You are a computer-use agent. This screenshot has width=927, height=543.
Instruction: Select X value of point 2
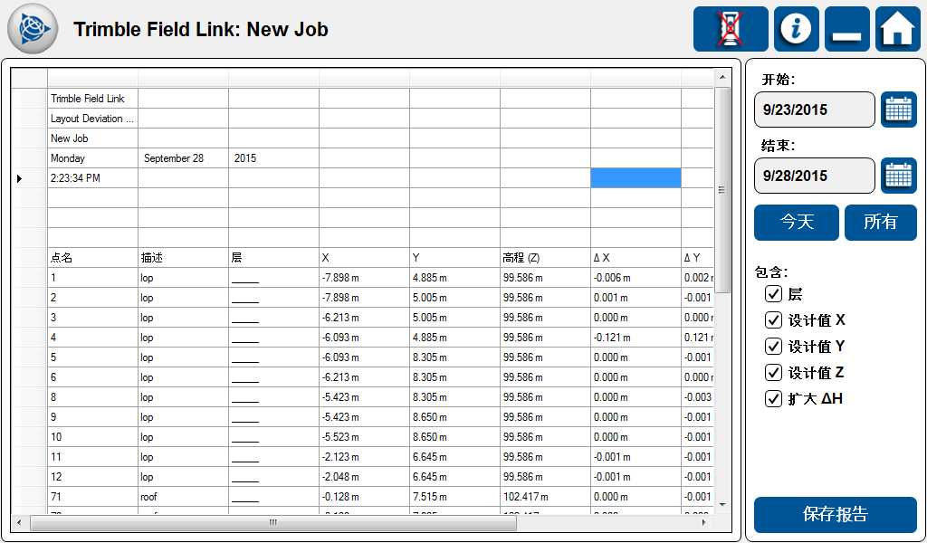(364, 297)
